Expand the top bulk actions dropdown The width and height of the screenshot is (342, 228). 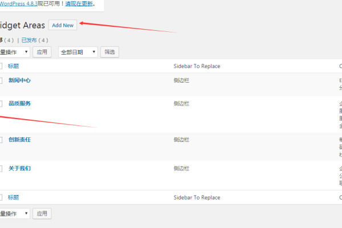click(15, 52)
